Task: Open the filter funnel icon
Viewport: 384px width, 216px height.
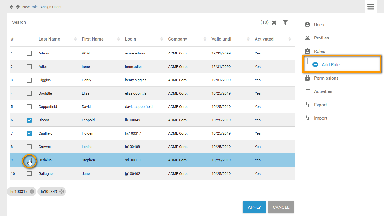Action: click(285, 23)
